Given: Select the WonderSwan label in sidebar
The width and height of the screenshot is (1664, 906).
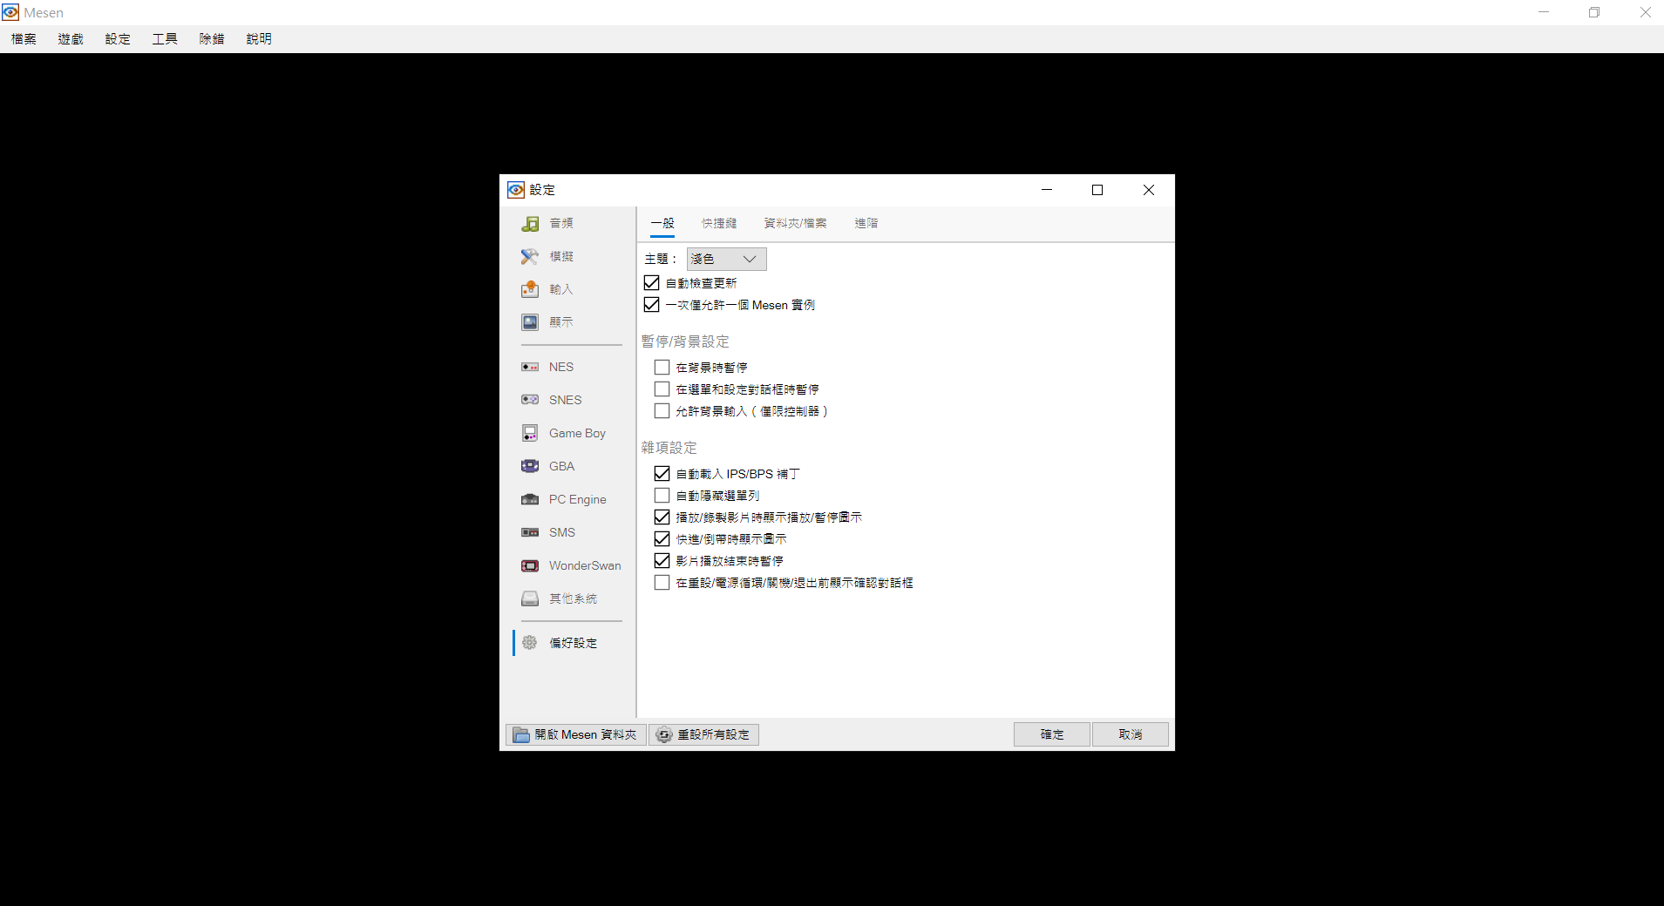Looking at the screenshot, I should (585, 565).
